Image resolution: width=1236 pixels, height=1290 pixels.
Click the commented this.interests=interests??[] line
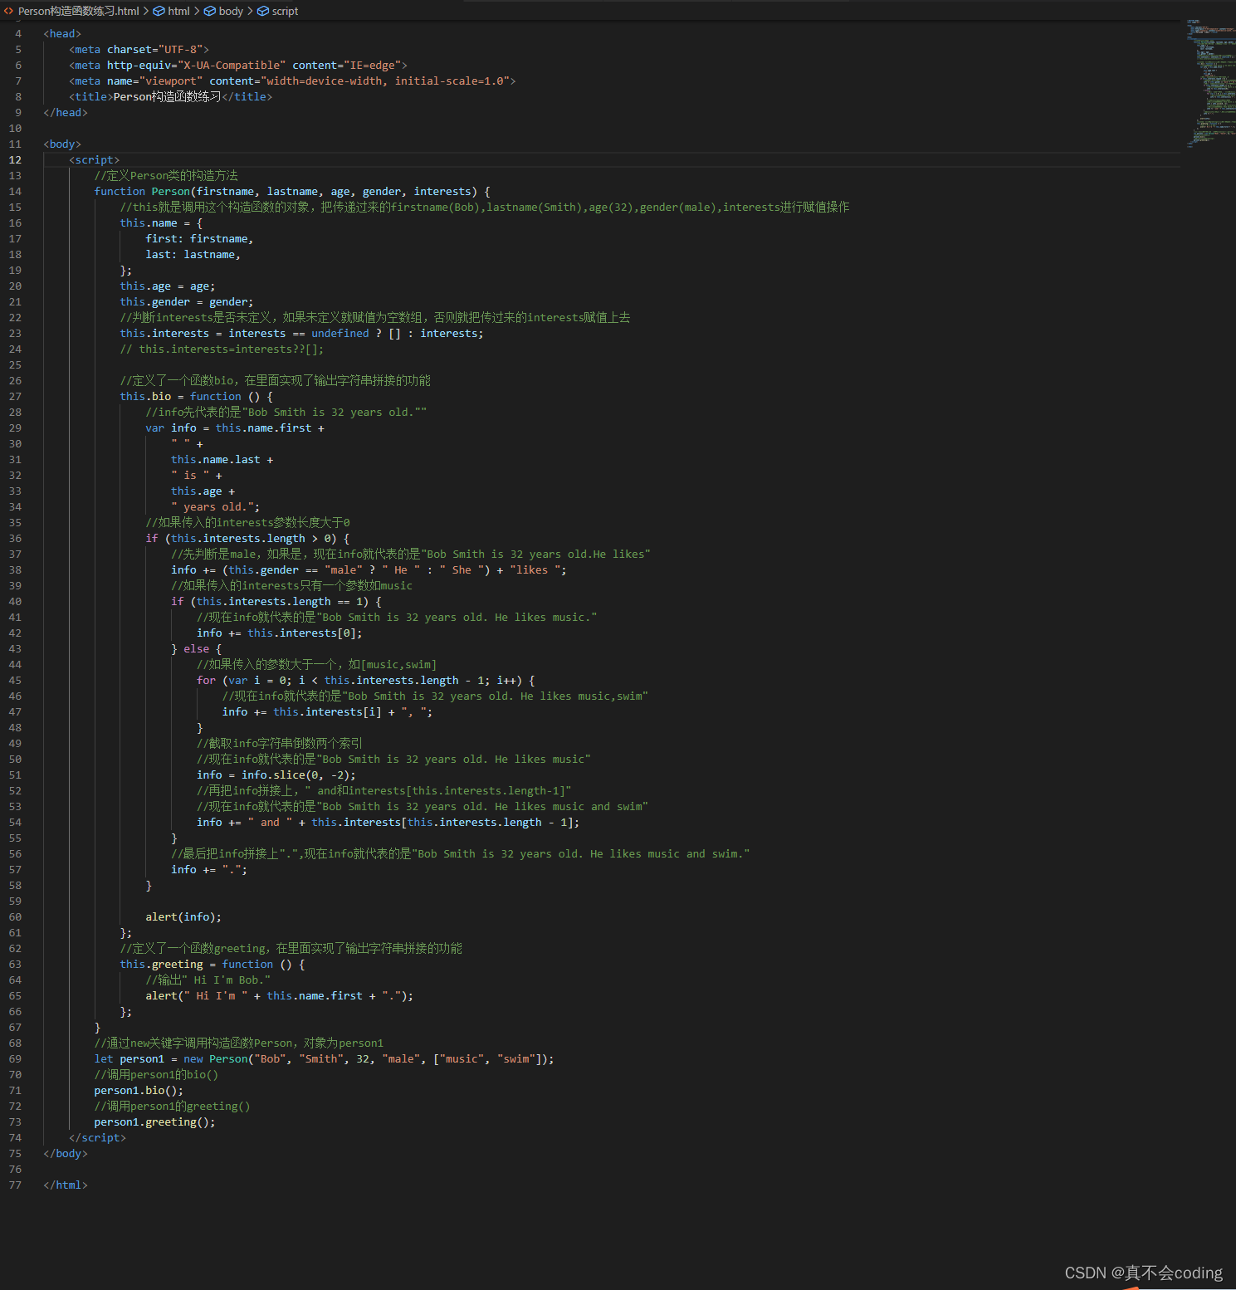(222, 349)
